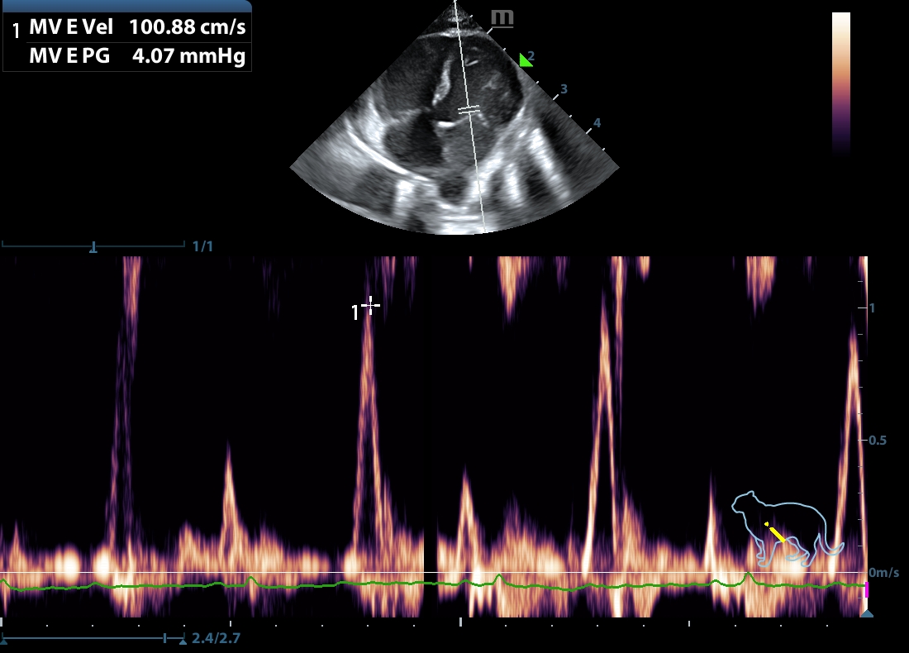Click the 0m/s baseline label
This screenshot has height=653, width=909.
click(x=883, y=573)
